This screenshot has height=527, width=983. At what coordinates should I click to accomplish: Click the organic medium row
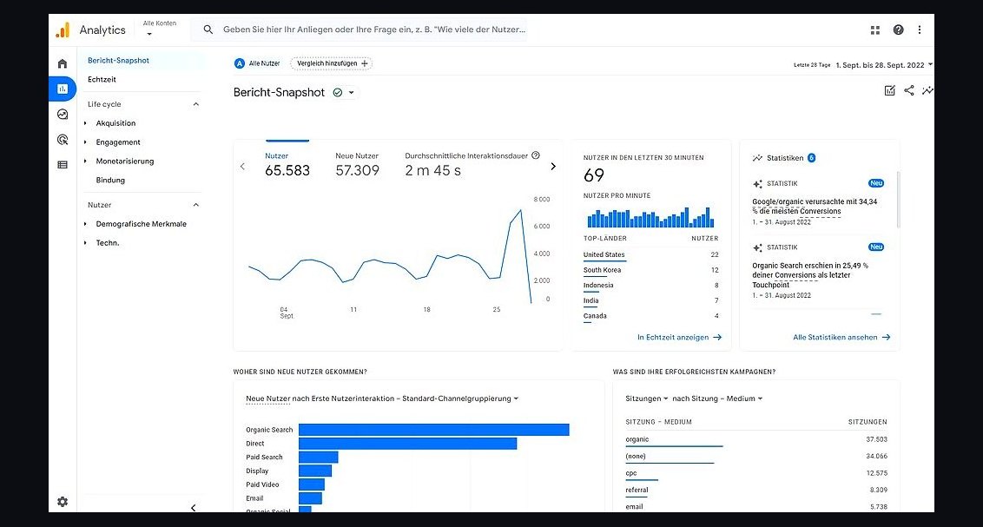[756, 440]
